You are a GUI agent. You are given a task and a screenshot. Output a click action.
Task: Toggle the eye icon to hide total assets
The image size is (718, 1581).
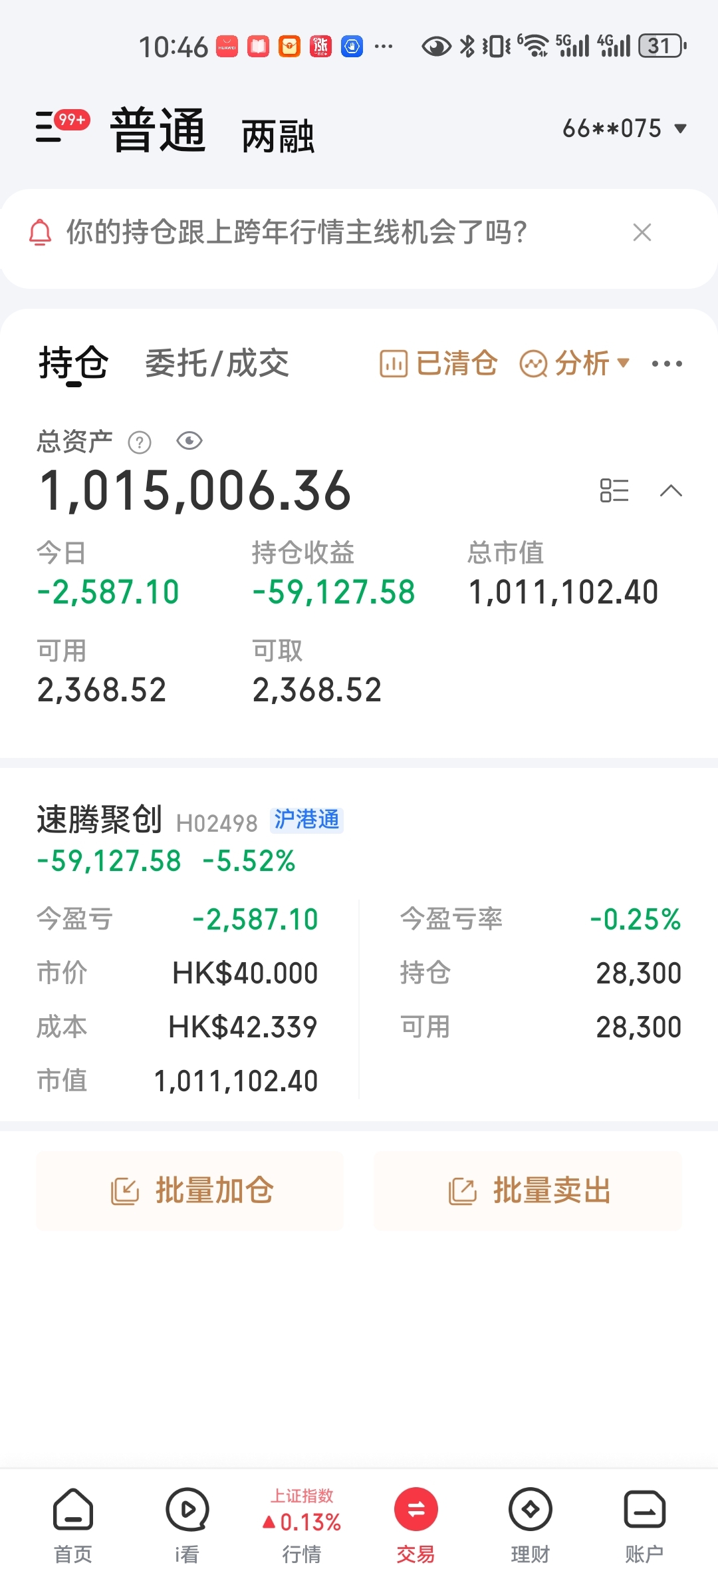(189, 440)
